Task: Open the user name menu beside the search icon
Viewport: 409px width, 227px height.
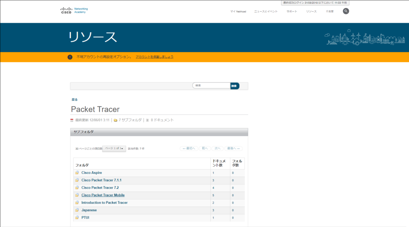Action: pos(330,12)
